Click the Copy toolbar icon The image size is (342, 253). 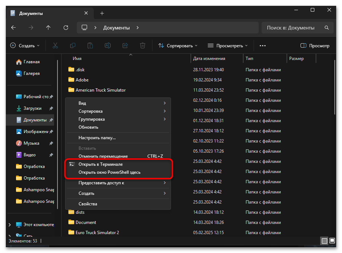pyautogui.click(x=73, y=45)
